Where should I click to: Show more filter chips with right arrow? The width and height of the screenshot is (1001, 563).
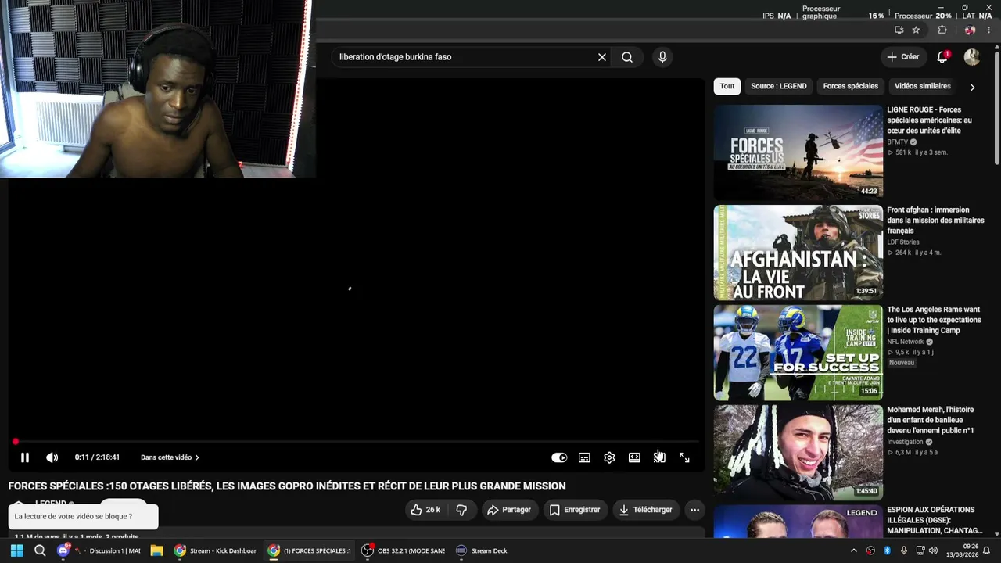(972, 87)
